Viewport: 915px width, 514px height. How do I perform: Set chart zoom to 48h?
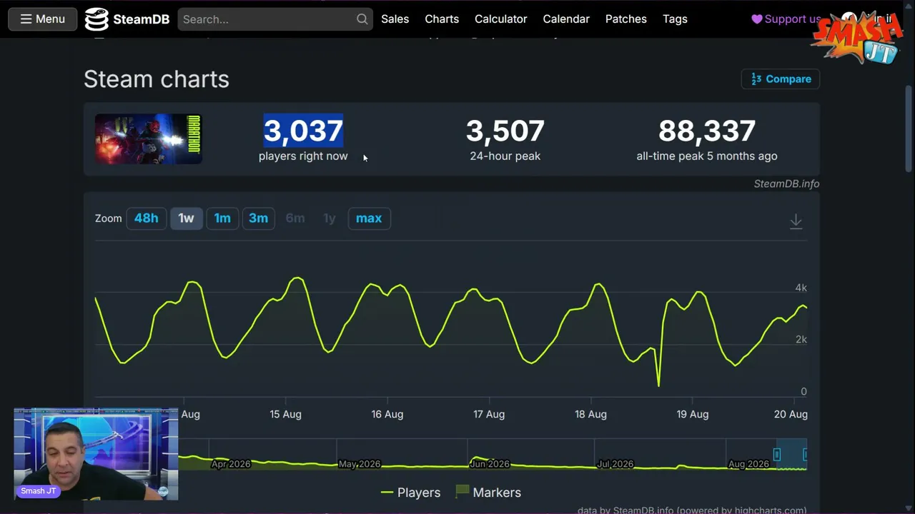pos(146,218)
